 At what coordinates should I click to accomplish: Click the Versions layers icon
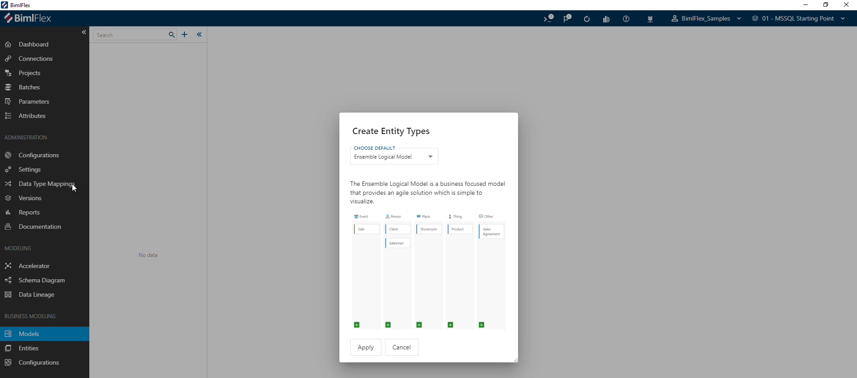(x=8, y=198)
